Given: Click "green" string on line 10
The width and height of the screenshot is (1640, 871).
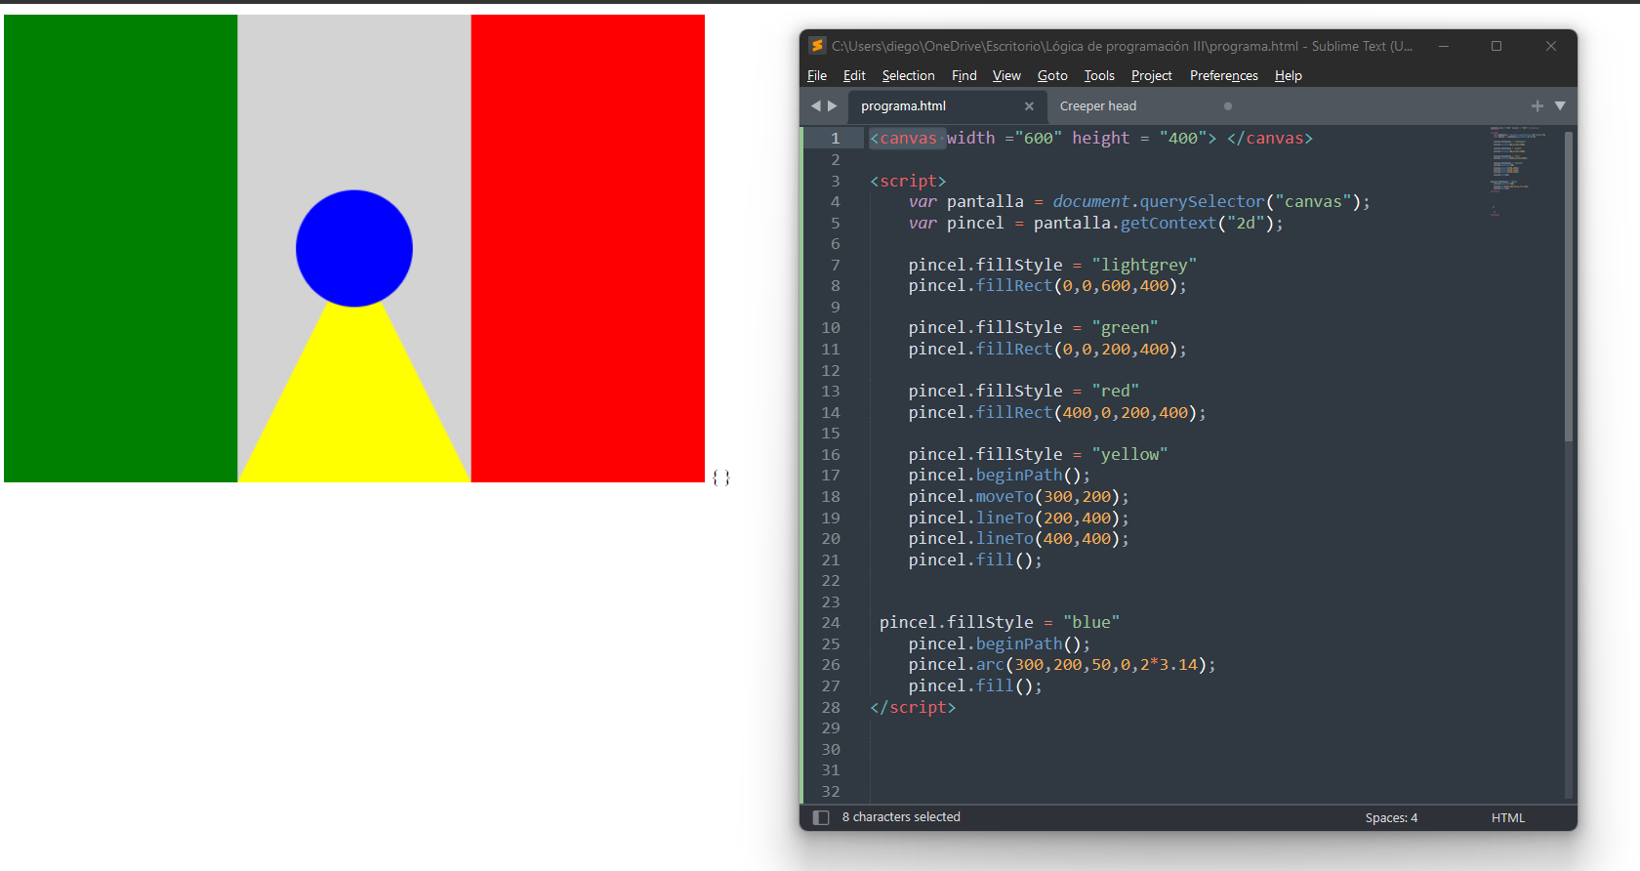Looking at the screenshot, I should click(x=1125, y=328).
